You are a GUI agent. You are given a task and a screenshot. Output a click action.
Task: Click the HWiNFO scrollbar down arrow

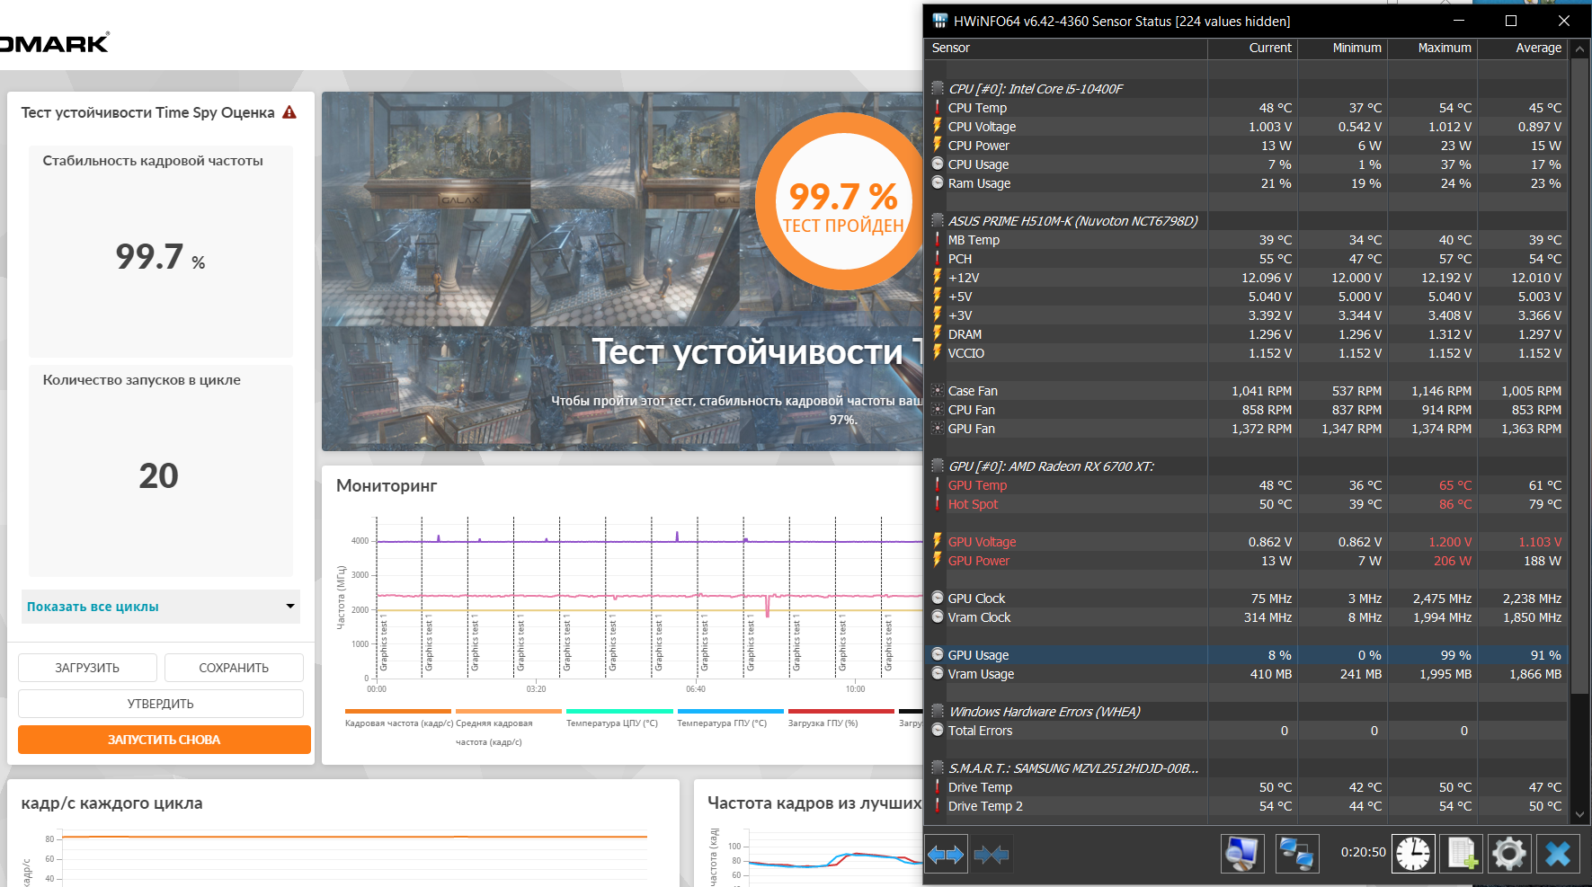tap(1579, 814)
